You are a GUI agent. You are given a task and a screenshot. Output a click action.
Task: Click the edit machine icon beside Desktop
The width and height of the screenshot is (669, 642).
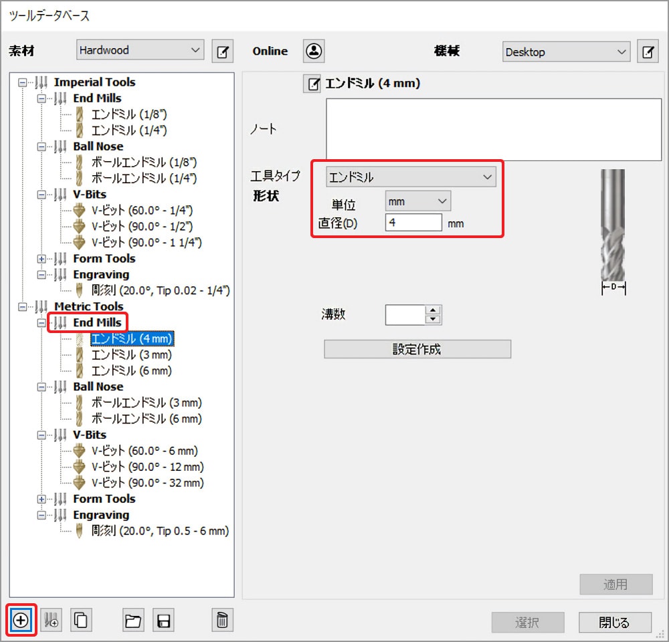pos(647,51)
